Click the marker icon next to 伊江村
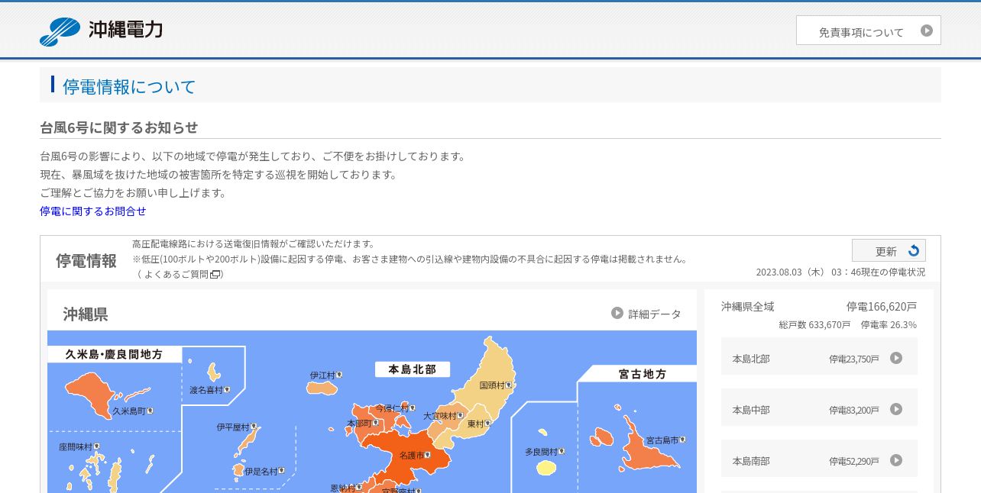Viewport: 981px width, 493px height. pyautogui.click(x=339, y=375)
